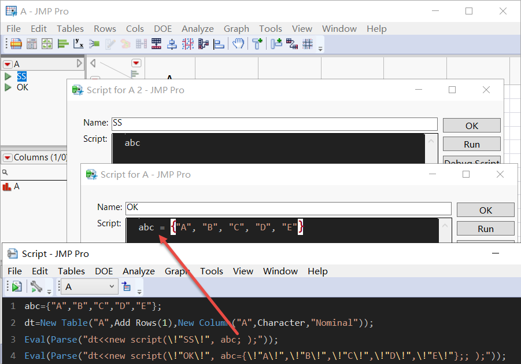The width and height of the screenshot is (521, 364).
Task: Open the Tools menu in the Script window
Action: (211, 271)
